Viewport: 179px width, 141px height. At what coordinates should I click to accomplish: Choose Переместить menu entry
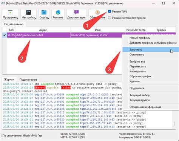click(x=151, y=66)
